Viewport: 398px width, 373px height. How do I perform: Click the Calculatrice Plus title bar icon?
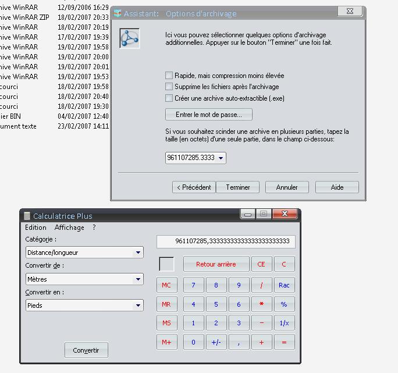[x=27, y=216]
